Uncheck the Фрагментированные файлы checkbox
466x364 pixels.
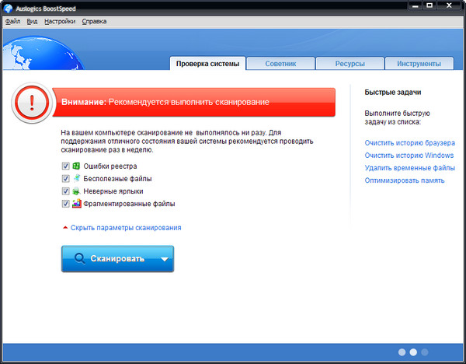(x=66, y=204)
